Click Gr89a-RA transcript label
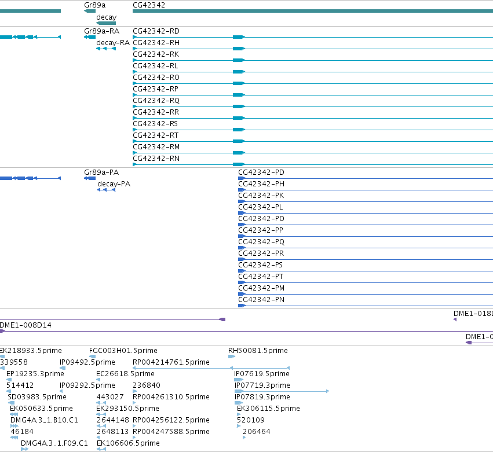This screenshot has height=452, width=493. (101, 31)
